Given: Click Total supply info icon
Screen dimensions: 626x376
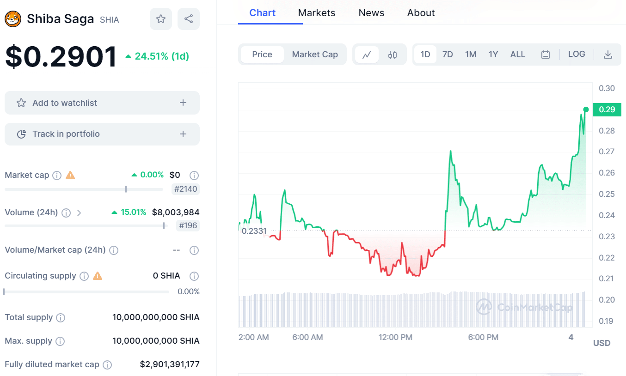Looking at the screenshot, I should [61, 318].
